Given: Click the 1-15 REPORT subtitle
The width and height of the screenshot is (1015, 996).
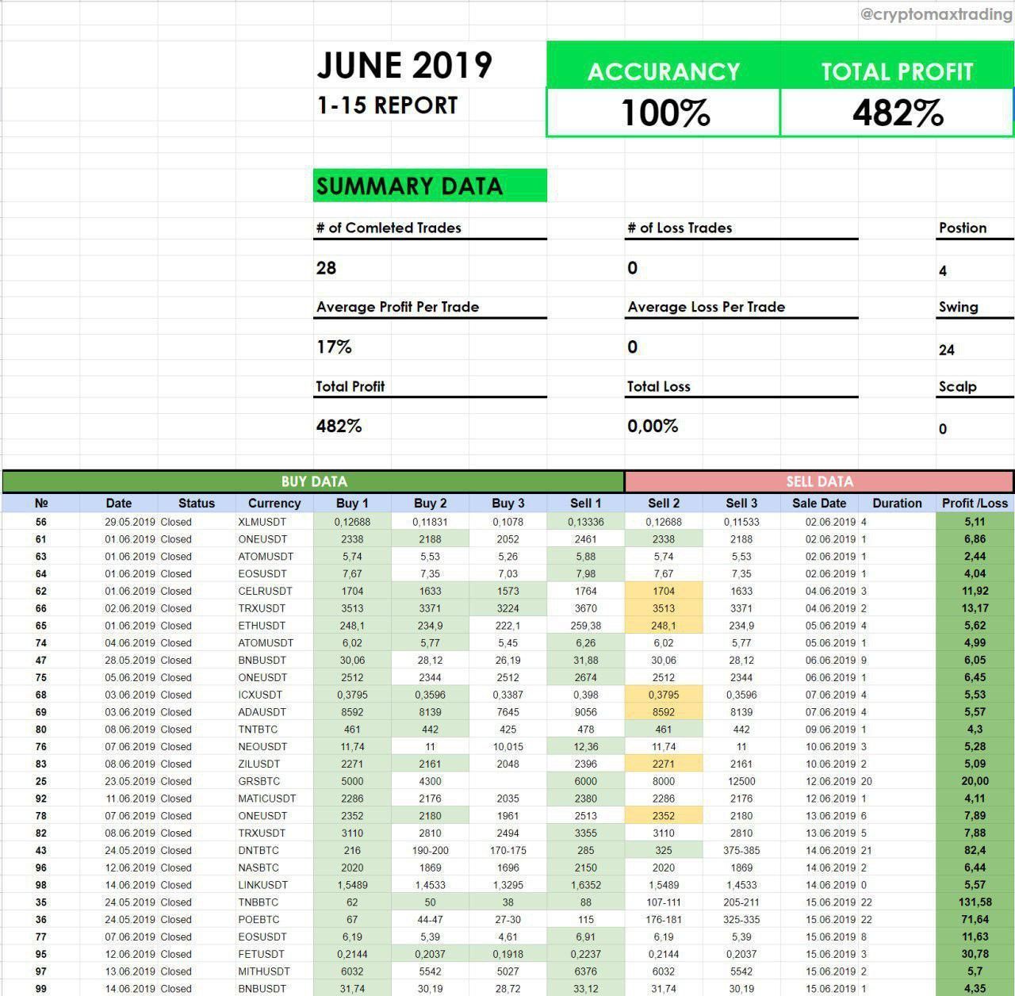Looking at the screenshot, I should [387, 105].
